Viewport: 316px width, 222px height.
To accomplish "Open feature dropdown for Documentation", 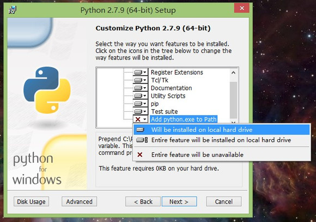I will click(140, 88).
